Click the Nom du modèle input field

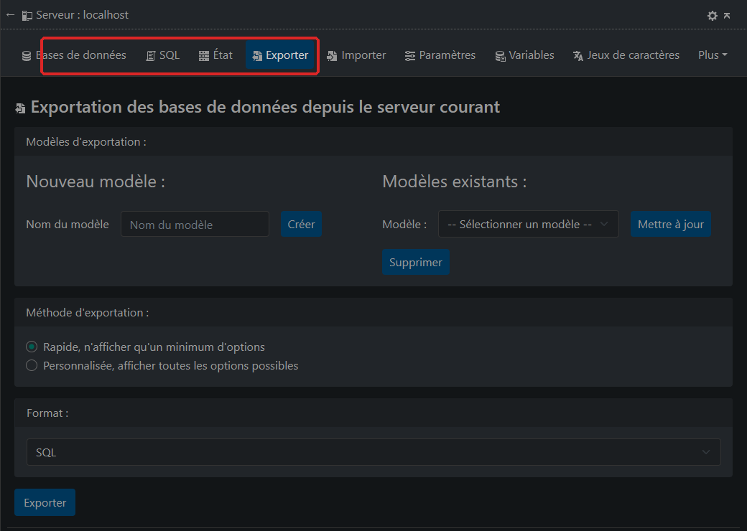pyautogui.click(x=195, y=224)
